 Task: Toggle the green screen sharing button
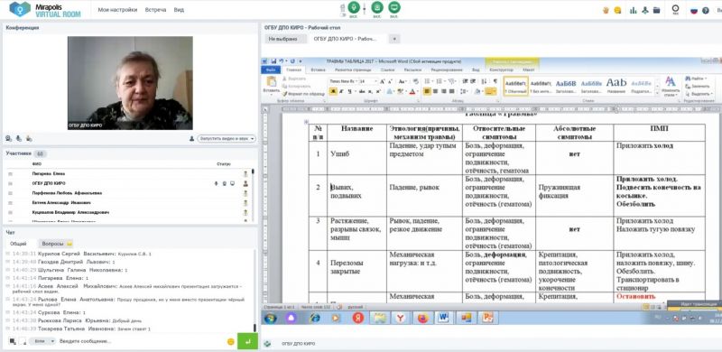coord(394,7)
